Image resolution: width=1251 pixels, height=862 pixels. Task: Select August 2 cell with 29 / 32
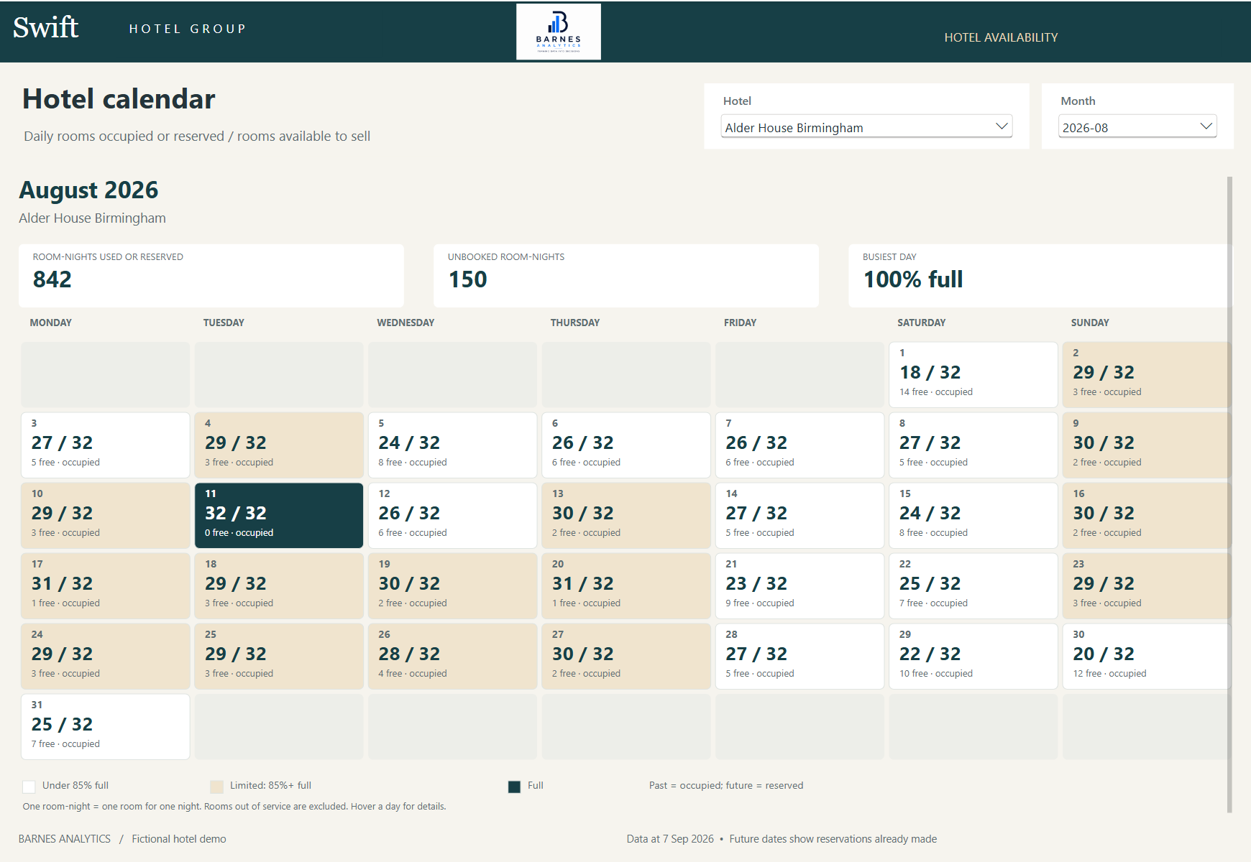(x=1147, y=374)
